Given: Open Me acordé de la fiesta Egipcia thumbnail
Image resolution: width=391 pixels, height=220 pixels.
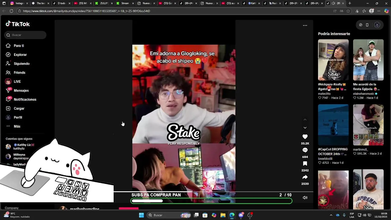Looking at the screenshot, I should point(368,60).
